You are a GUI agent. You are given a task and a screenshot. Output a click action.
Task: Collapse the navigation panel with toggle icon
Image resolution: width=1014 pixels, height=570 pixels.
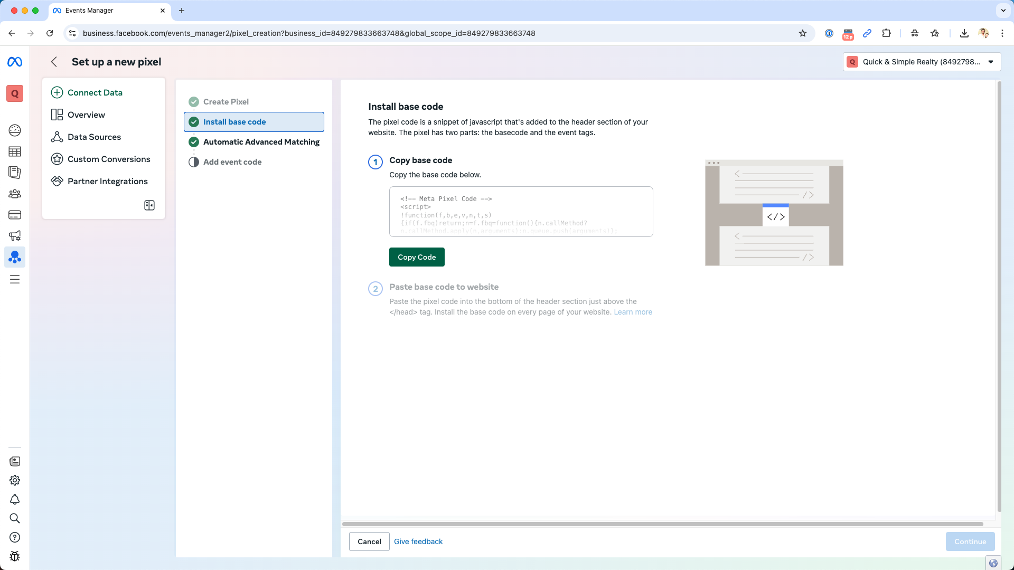tap(149, 205)
